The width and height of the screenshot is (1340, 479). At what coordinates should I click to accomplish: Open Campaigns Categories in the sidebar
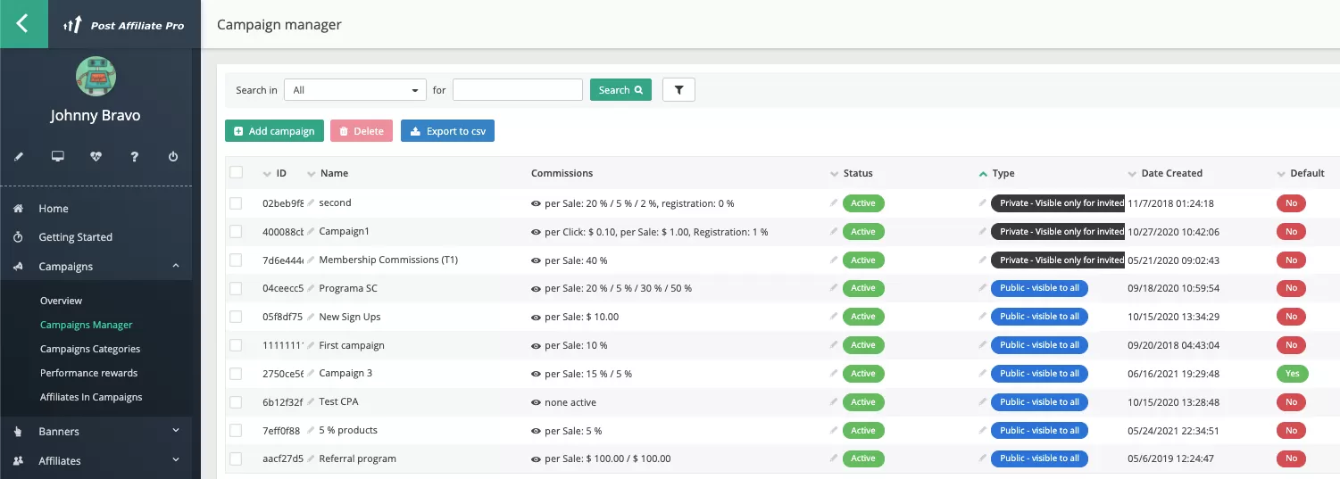pyautogui.click(x=90, y=349)
